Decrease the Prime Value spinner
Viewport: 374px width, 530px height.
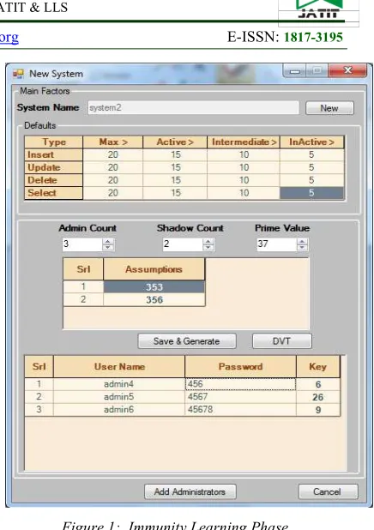[x=302, y=248]
